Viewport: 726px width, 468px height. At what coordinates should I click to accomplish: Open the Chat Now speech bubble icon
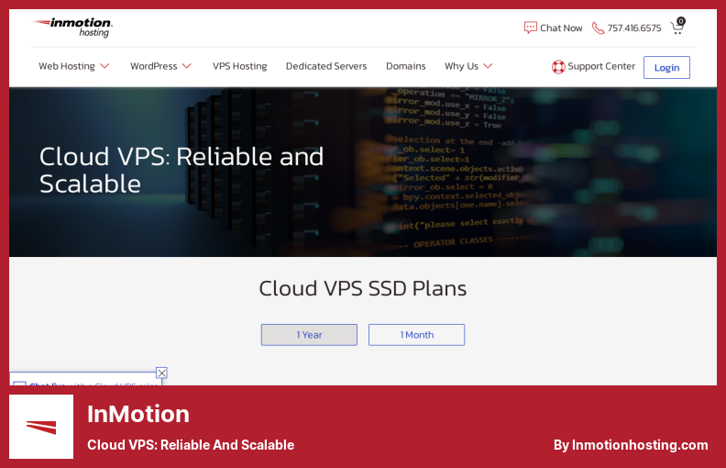click(x=530, y=28)
